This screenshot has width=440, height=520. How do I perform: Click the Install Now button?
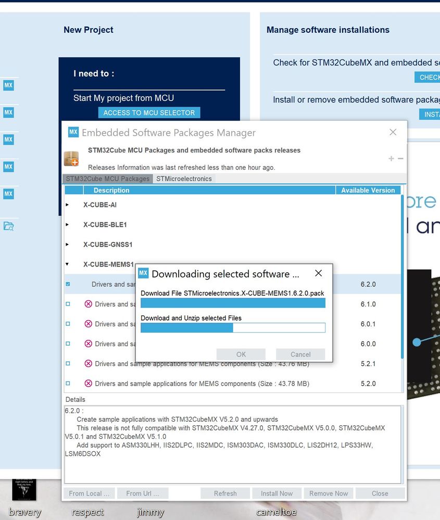(x=276, y=493)
